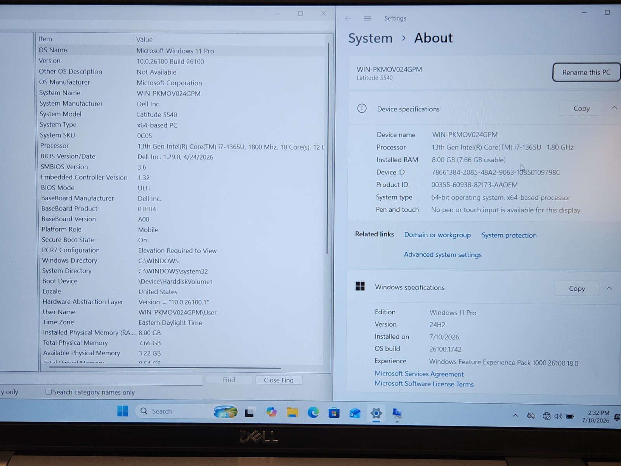Image resolution: width=621 pixels, height=466 pixels.
Task: Go to System in Settings breadcrumb
Action: click(370, 38)
